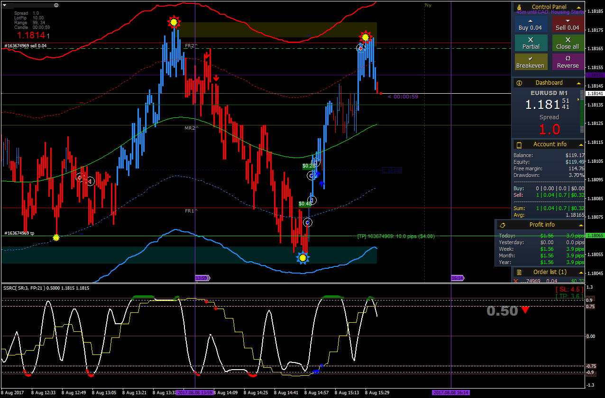The image size is (605, 398).
Task: Click the TP: 3.6 indicator label
Action: (x=569, y=297)
